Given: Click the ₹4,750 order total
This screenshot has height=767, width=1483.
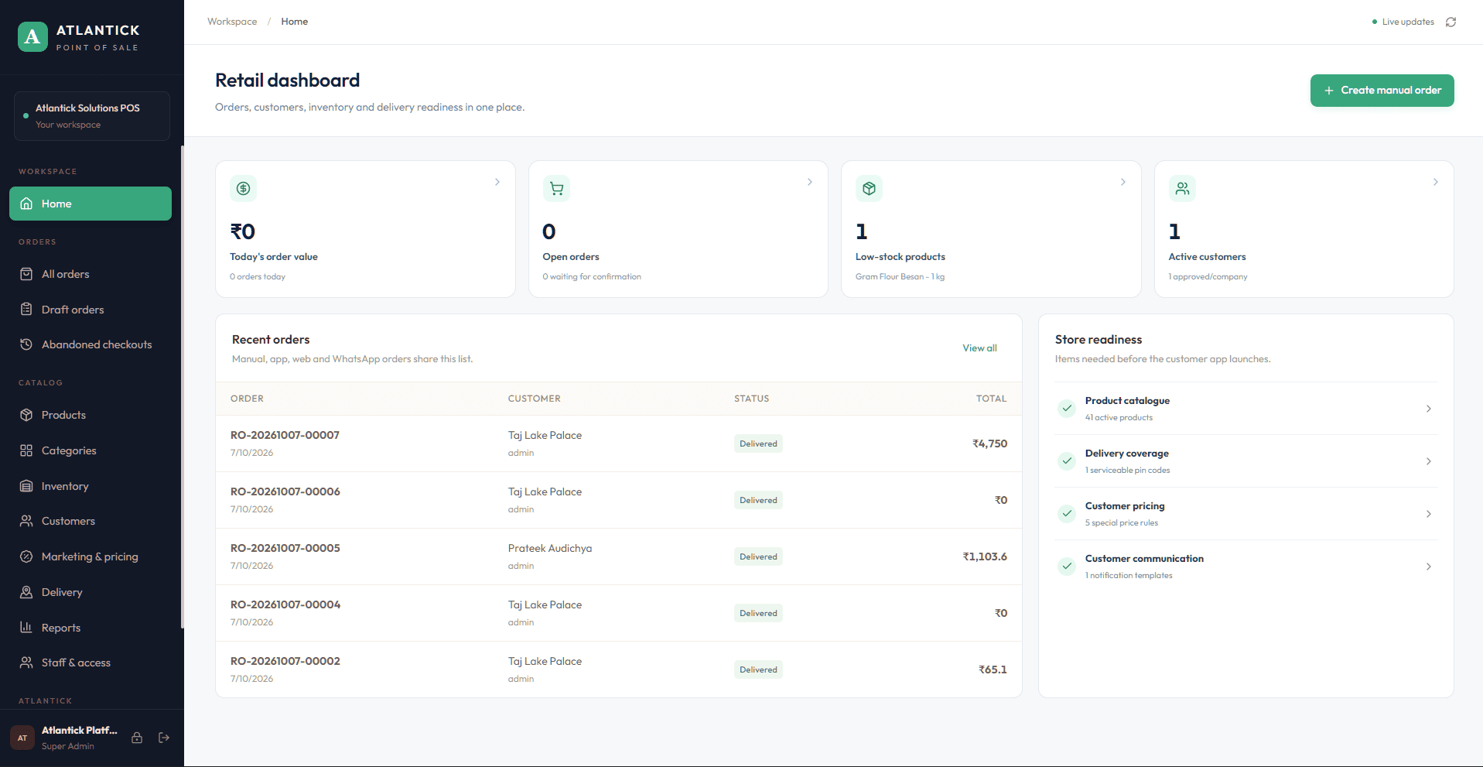Looking at the screenshot, I should point(989,443).
